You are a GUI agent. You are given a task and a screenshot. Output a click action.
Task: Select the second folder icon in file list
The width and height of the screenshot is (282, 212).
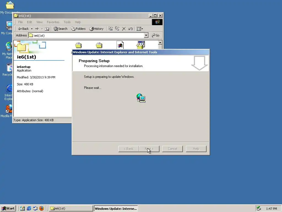point(99,45)
